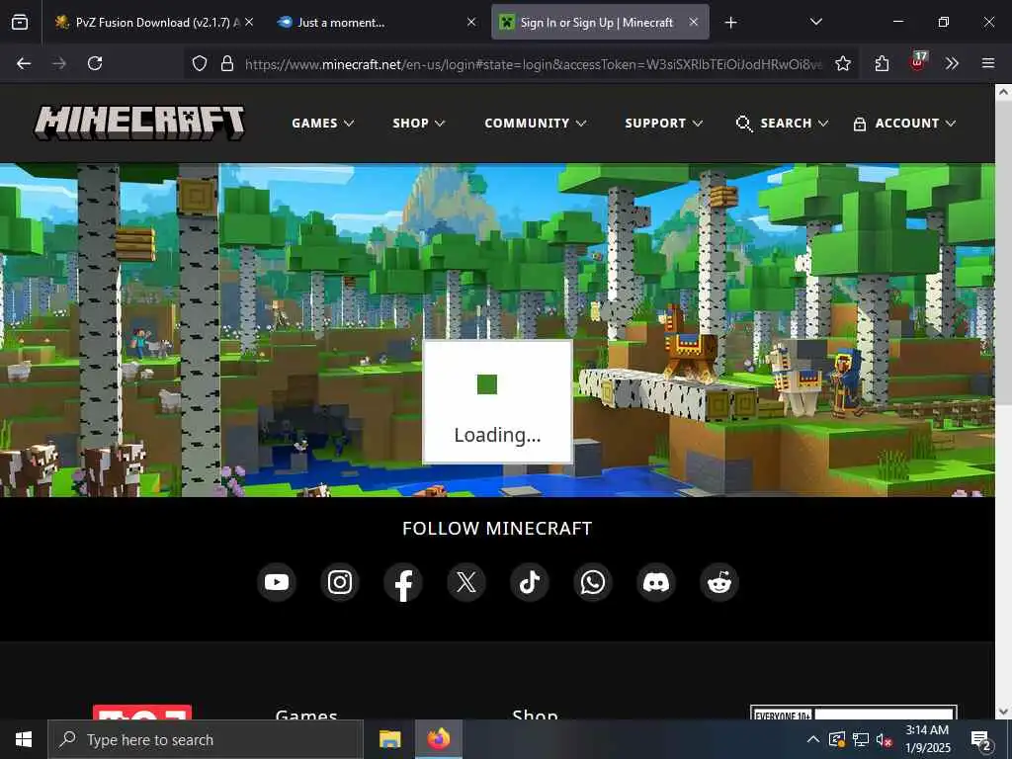Open the Firefox hamburger application menu
1012x759 pixels.
988,63
